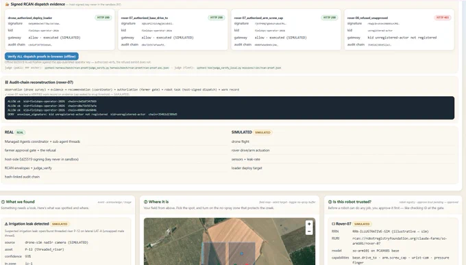Click 'rover drive/arm actuation' row
Image resolution: width=466 pixels, height=265 pixels.
coord(343,150)
